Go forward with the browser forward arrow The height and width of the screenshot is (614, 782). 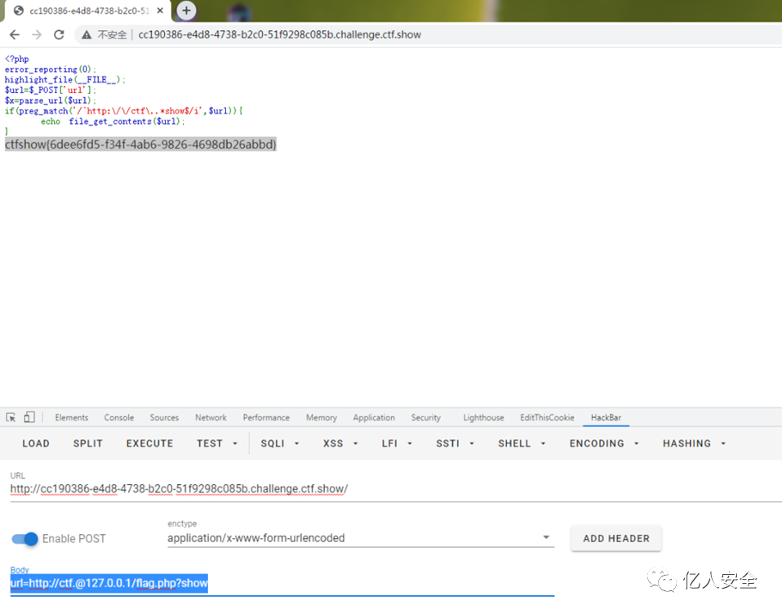37,34
